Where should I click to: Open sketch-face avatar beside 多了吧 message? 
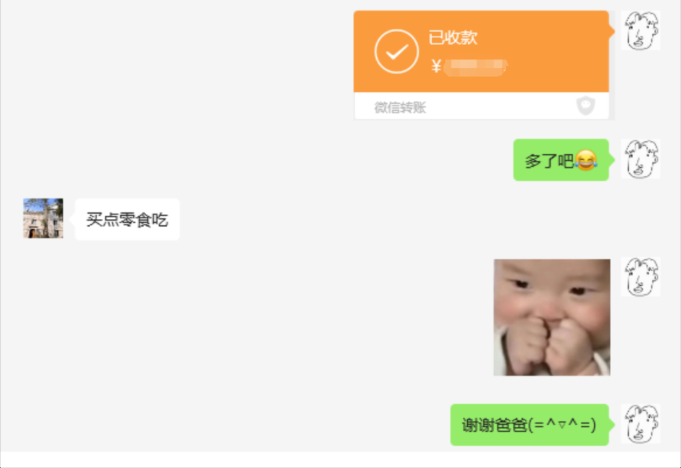(641, 159)
